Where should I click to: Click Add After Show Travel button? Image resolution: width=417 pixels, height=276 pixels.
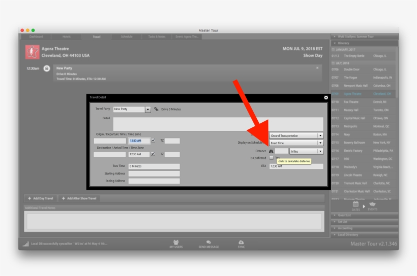(x=79, y=198)
